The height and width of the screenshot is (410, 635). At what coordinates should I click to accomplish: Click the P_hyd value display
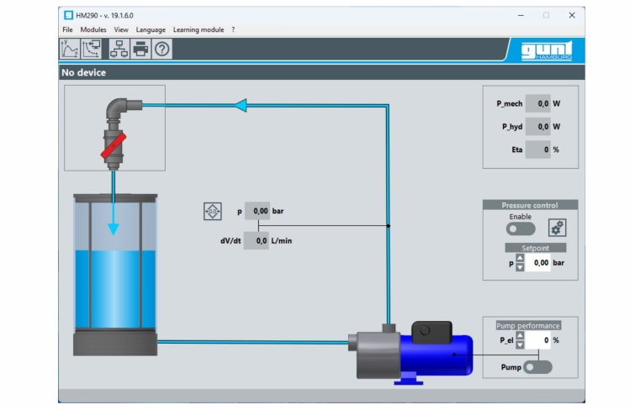coord(538,127)
